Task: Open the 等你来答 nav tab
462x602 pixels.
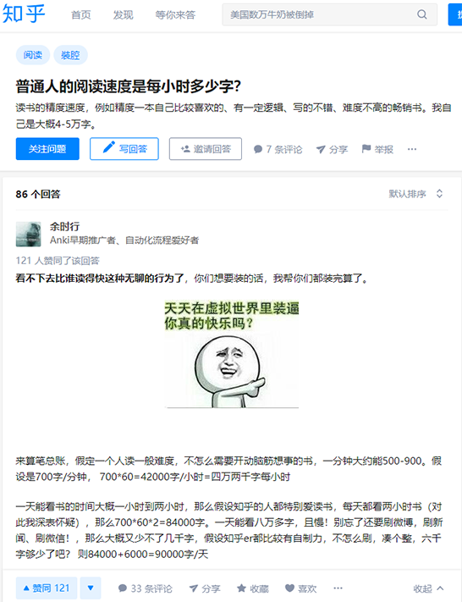Action: pyautogui.click(x=175, y=14)
